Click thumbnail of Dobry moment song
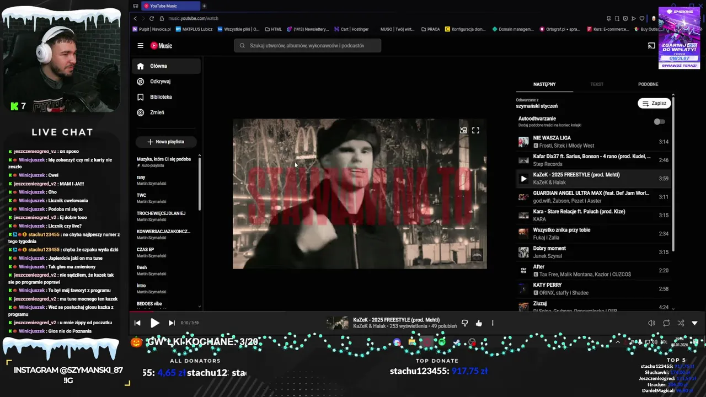Screen dimensions: 706x397 click(523, 252)
